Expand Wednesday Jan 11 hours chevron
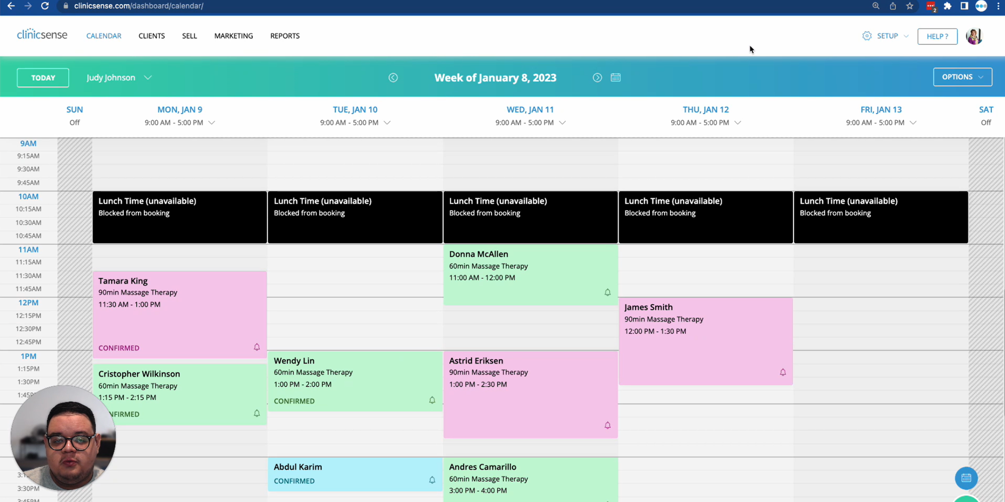The width and height of the screenshot is (1005, 502). click(562, 122)
